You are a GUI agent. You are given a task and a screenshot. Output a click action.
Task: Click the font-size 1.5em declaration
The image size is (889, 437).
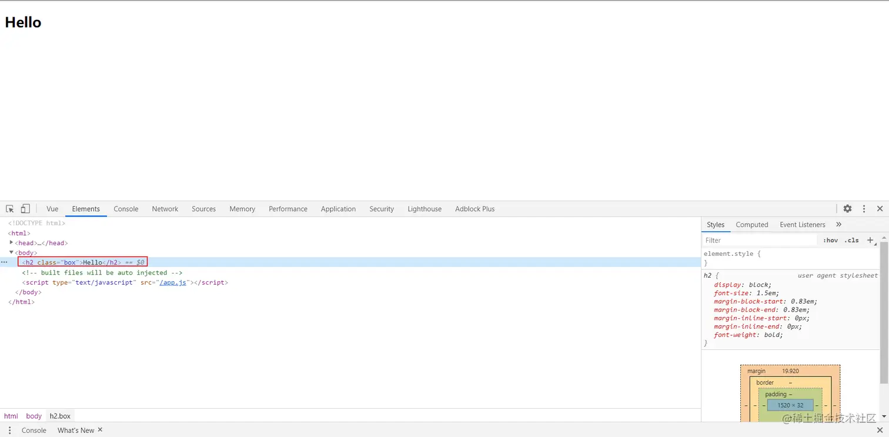click(x=747, y=293)
